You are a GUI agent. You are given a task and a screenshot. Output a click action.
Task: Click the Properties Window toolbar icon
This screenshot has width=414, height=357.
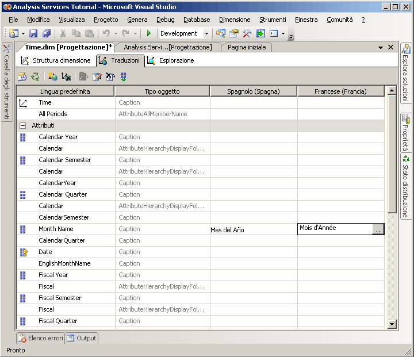(234, 34)
